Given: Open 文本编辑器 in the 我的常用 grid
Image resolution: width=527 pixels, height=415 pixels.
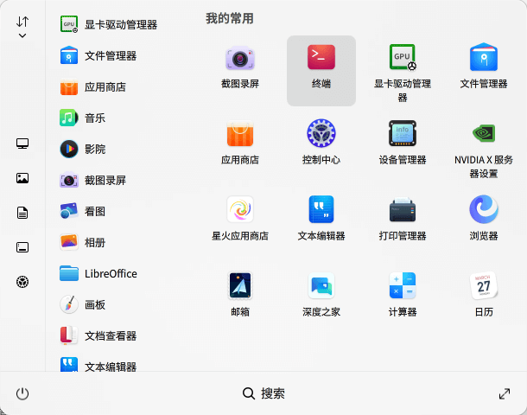Looking at the screenshot, I should (321, 219).
